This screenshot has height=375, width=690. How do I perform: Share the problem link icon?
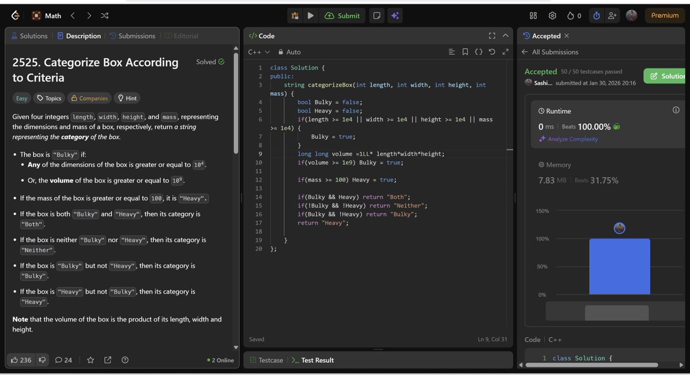pyautogui.click(x=108, y=360)
